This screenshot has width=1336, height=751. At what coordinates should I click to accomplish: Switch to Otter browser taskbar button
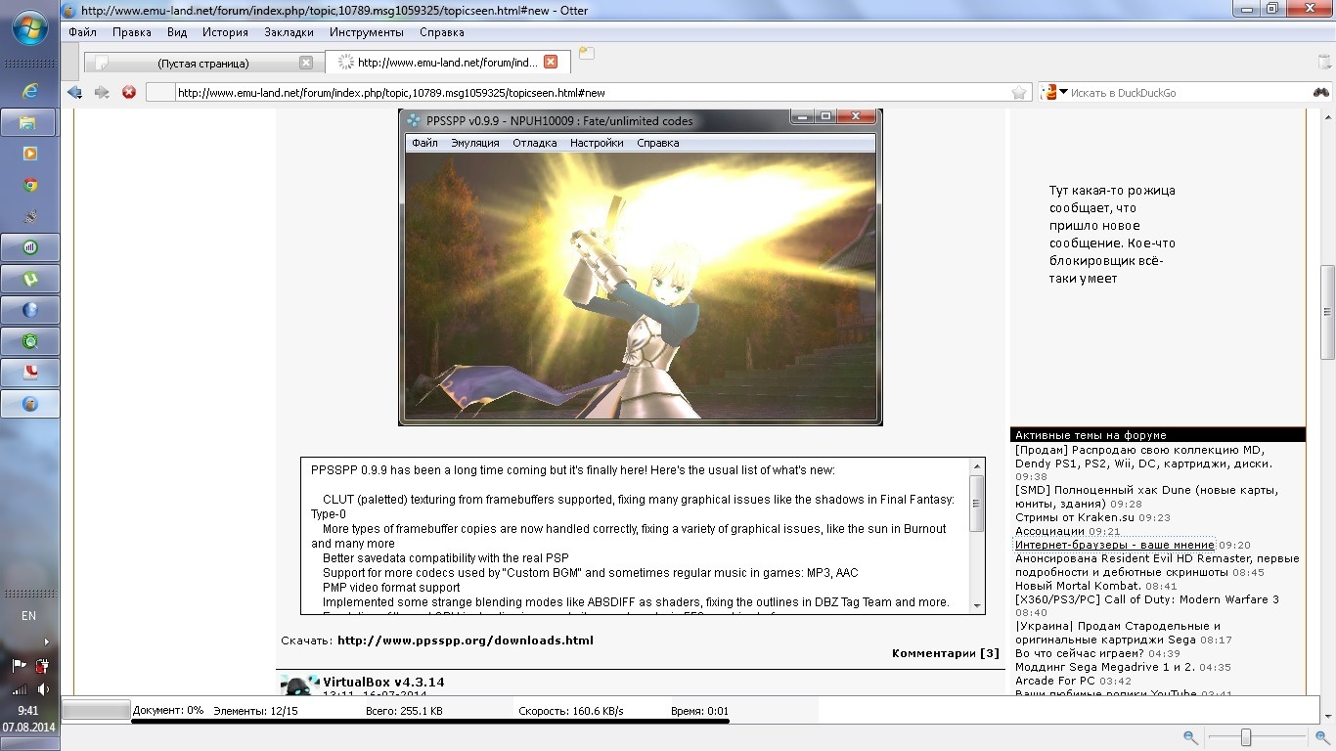pos(30,404)
